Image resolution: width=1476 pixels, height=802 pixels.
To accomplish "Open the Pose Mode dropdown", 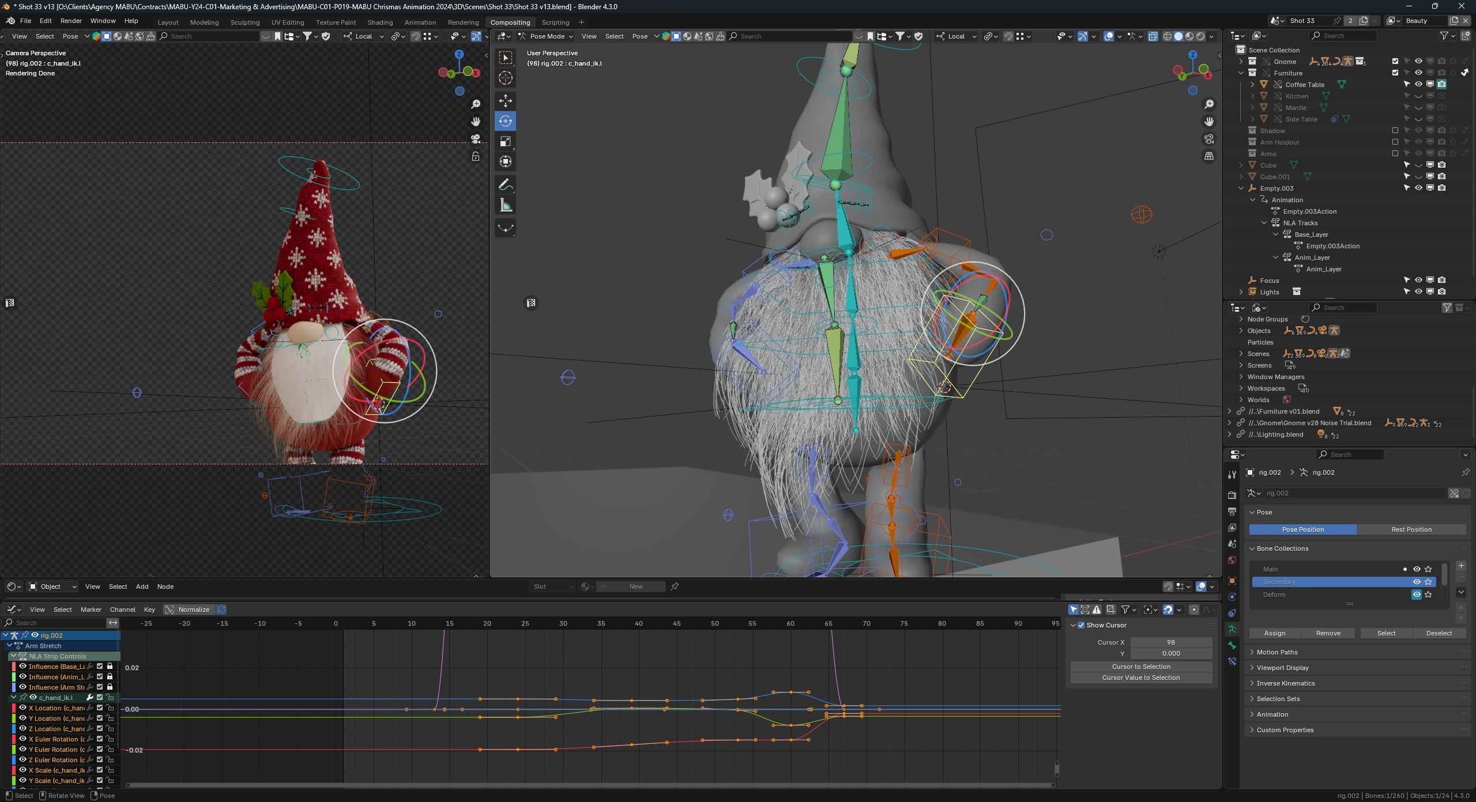I will pyautogui.click(x=545, y=36).
